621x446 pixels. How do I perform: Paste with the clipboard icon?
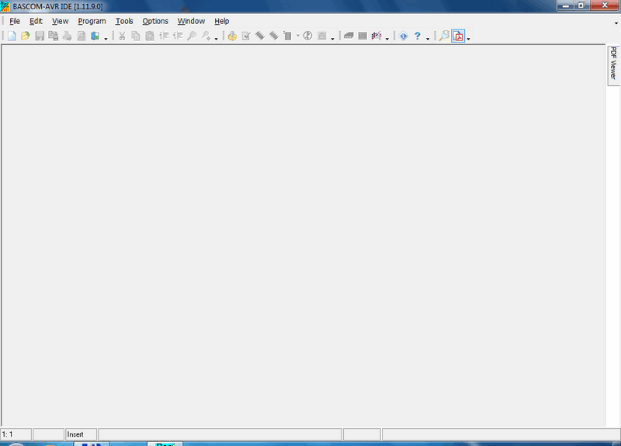[x=150, y=36]
